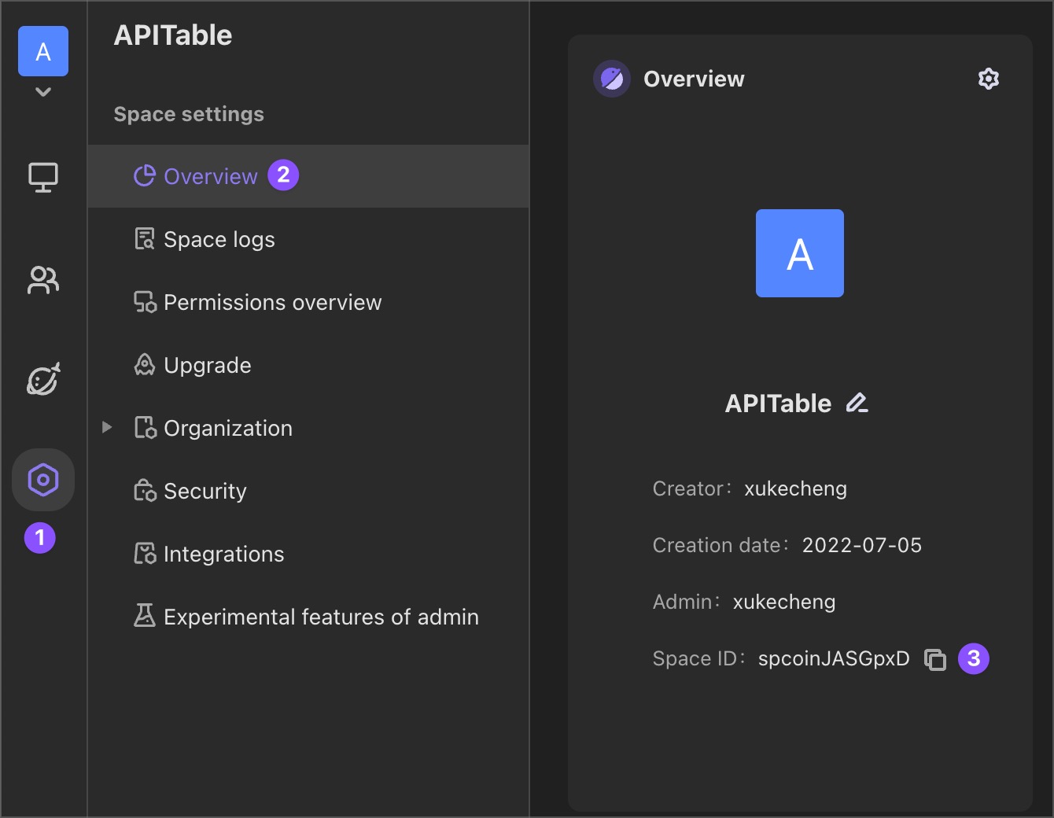This screenshot has width=1054, height=818.
Task: Open the Organization menu item
Action: click(x=308, y=428)
